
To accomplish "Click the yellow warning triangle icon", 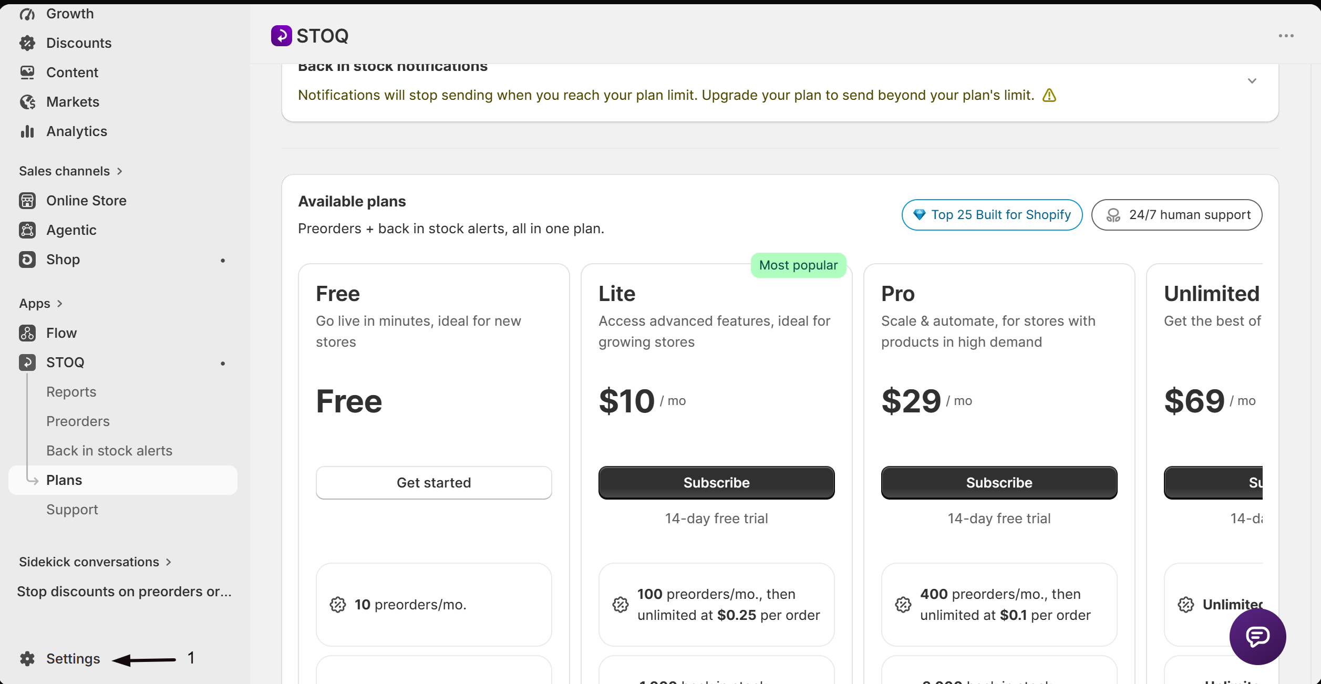I will pyautogui.click(x=1049, y=95).
